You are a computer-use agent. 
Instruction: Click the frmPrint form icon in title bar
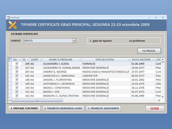(x=8, y=17)
